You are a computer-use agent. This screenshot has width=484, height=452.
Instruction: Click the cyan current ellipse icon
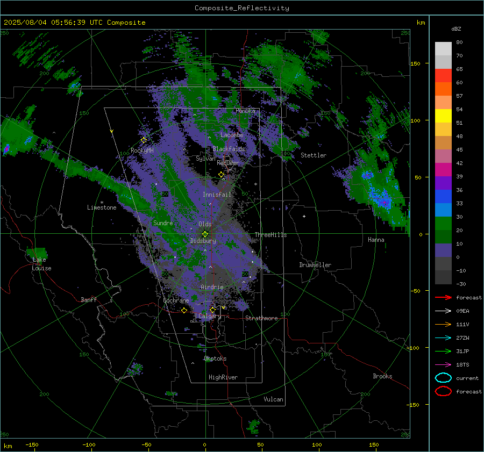point(443,378)
